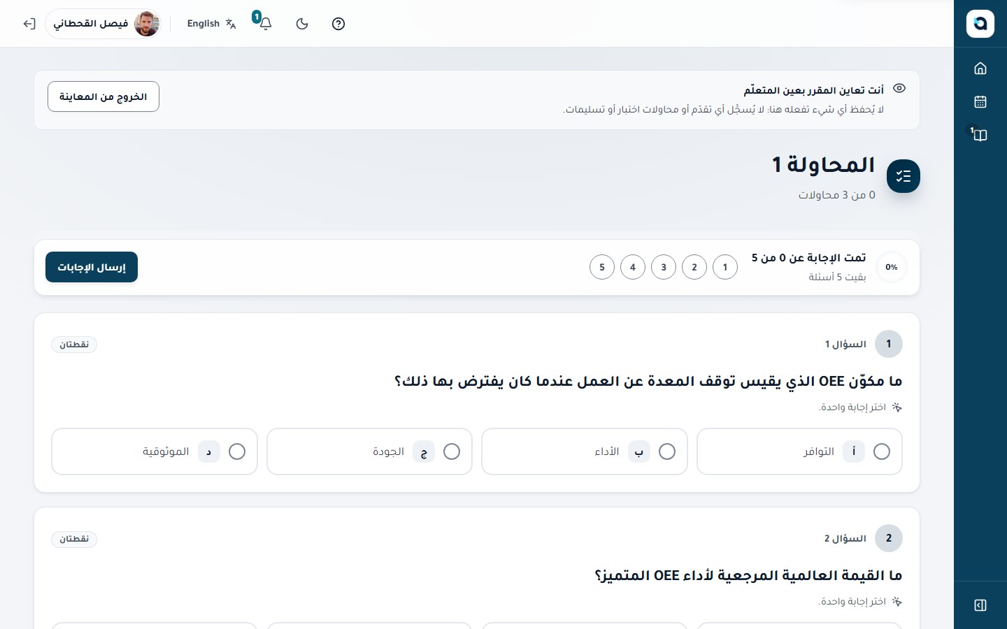Click الخروج من المعاينة button
This screenshot has width=1007, height=629.
coord(103,96)
